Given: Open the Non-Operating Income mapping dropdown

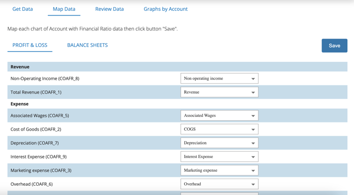Looking at the screenshot, I should (x=219, y=79).
